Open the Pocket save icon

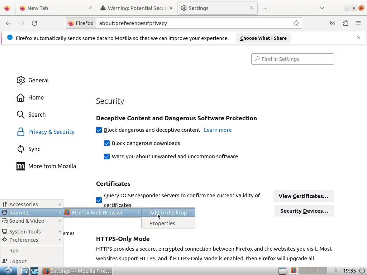pyautogui.click(x=333, y=23)
